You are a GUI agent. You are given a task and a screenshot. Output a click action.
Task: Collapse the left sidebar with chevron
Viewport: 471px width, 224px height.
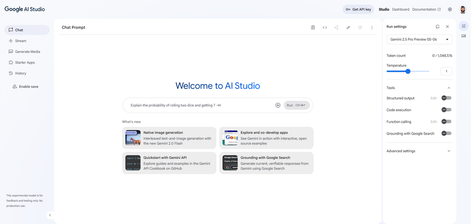tap(50, 215)
